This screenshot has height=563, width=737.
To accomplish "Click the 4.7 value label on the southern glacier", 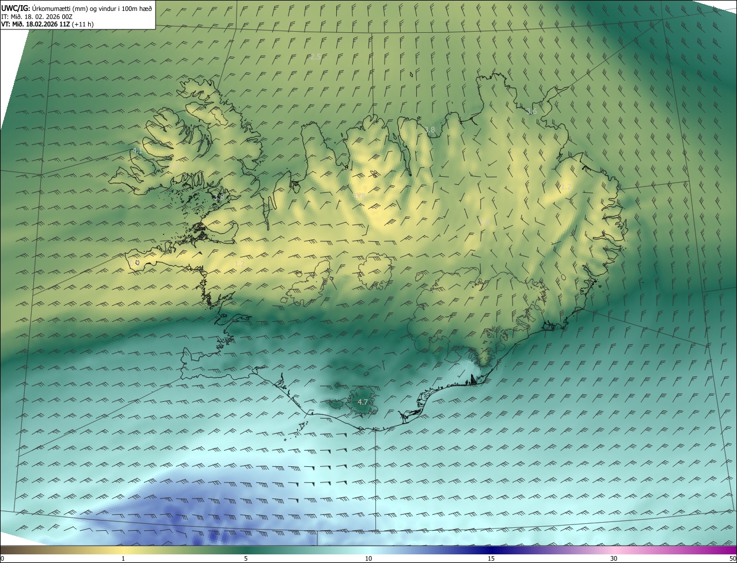I will click(x=363, y=402).
